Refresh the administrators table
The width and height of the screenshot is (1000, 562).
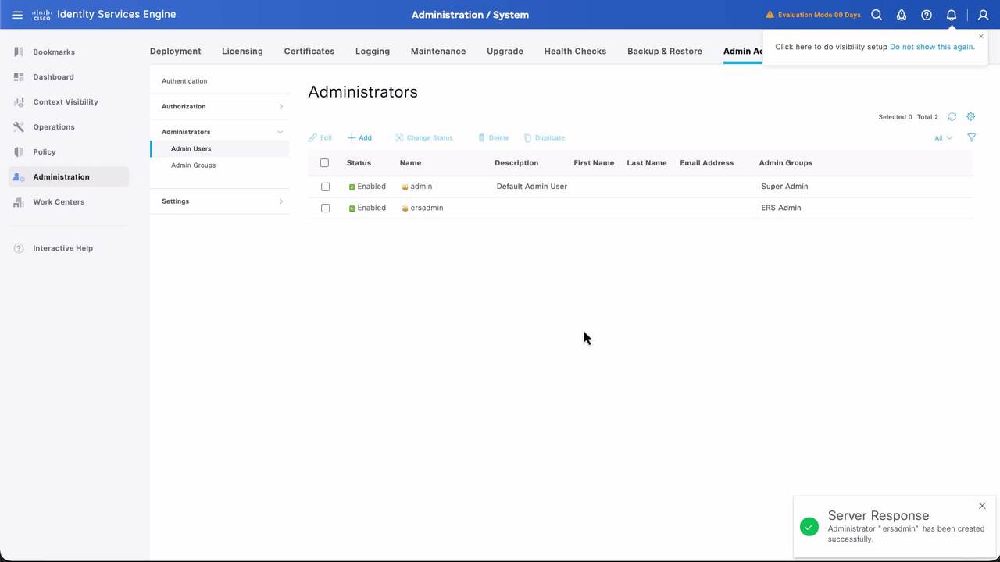point(952,117)
